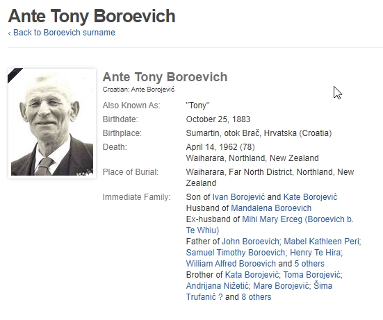Open Ante Tony Boroevich's profile photo
383x320 pixels.
coord(52,124)
